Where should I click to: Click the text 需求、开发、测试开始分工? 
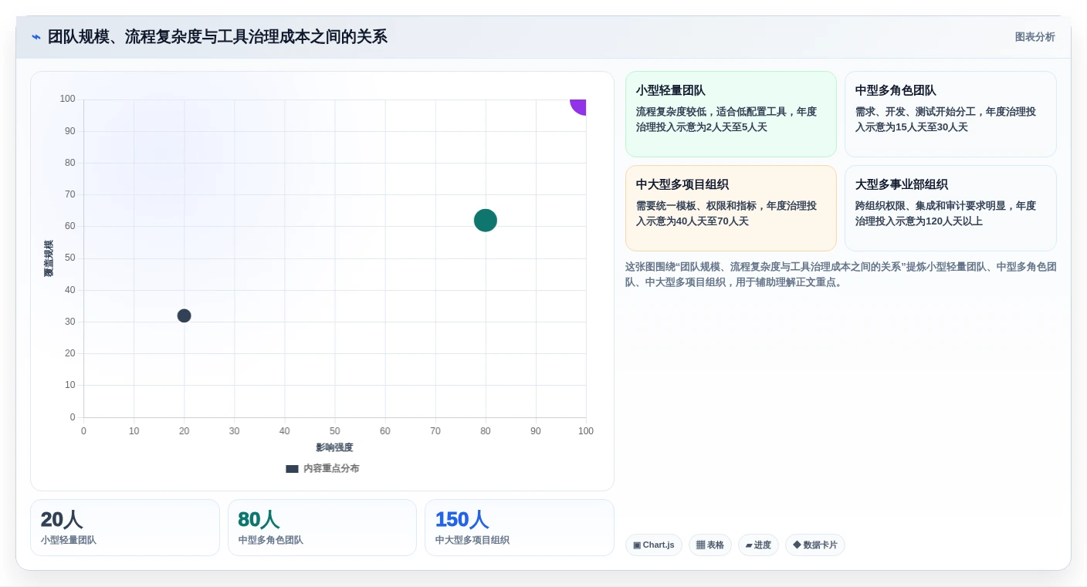pos(916,112)
